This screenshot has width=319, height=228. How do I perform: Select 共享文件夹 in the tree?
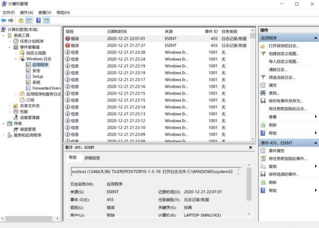pos(30,106)
